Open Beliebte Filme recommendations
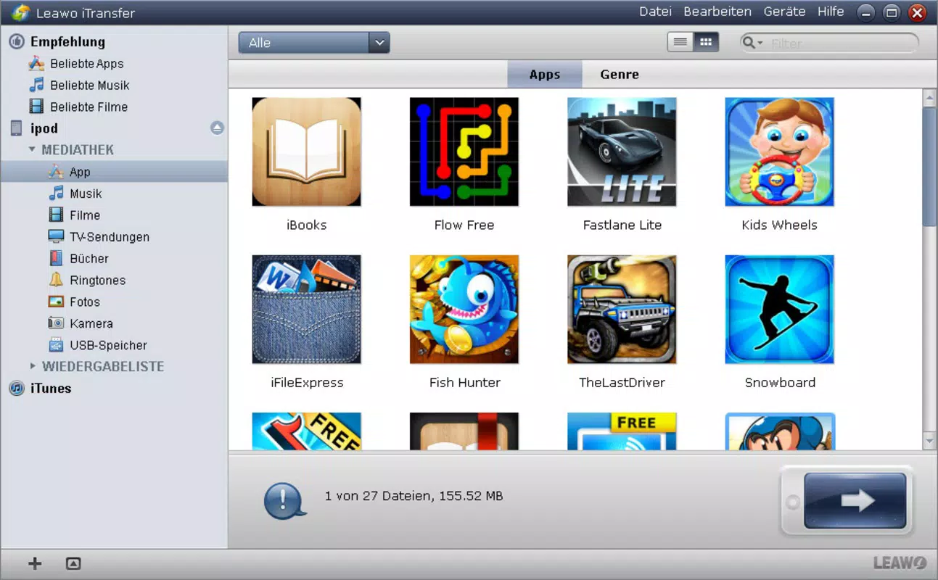The image size is (938, 580). [89, 107]
